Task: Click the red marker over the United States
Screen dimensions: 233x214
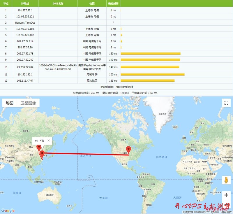Action: [x=129, y=148]
